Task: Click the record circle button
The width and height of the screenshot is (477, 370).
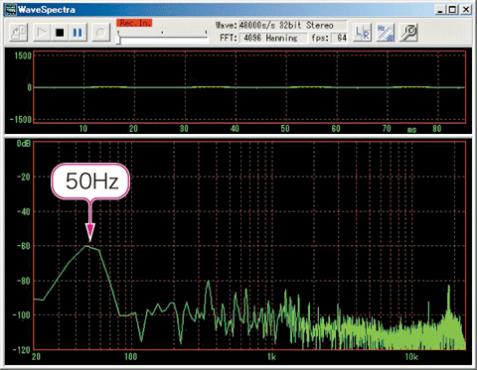Action: click(x=100, y=32)
